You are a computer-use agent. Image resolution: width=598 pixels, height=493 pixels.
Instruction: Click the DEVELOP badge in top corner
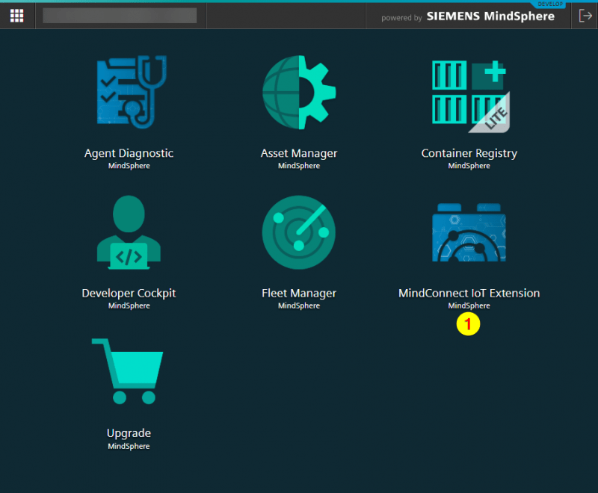click(x=550, y=4)
